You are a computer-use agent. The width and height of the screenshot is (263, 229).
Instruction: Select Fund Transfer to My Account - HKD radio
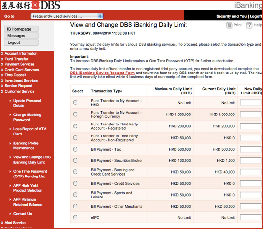[x=75, y=103]
